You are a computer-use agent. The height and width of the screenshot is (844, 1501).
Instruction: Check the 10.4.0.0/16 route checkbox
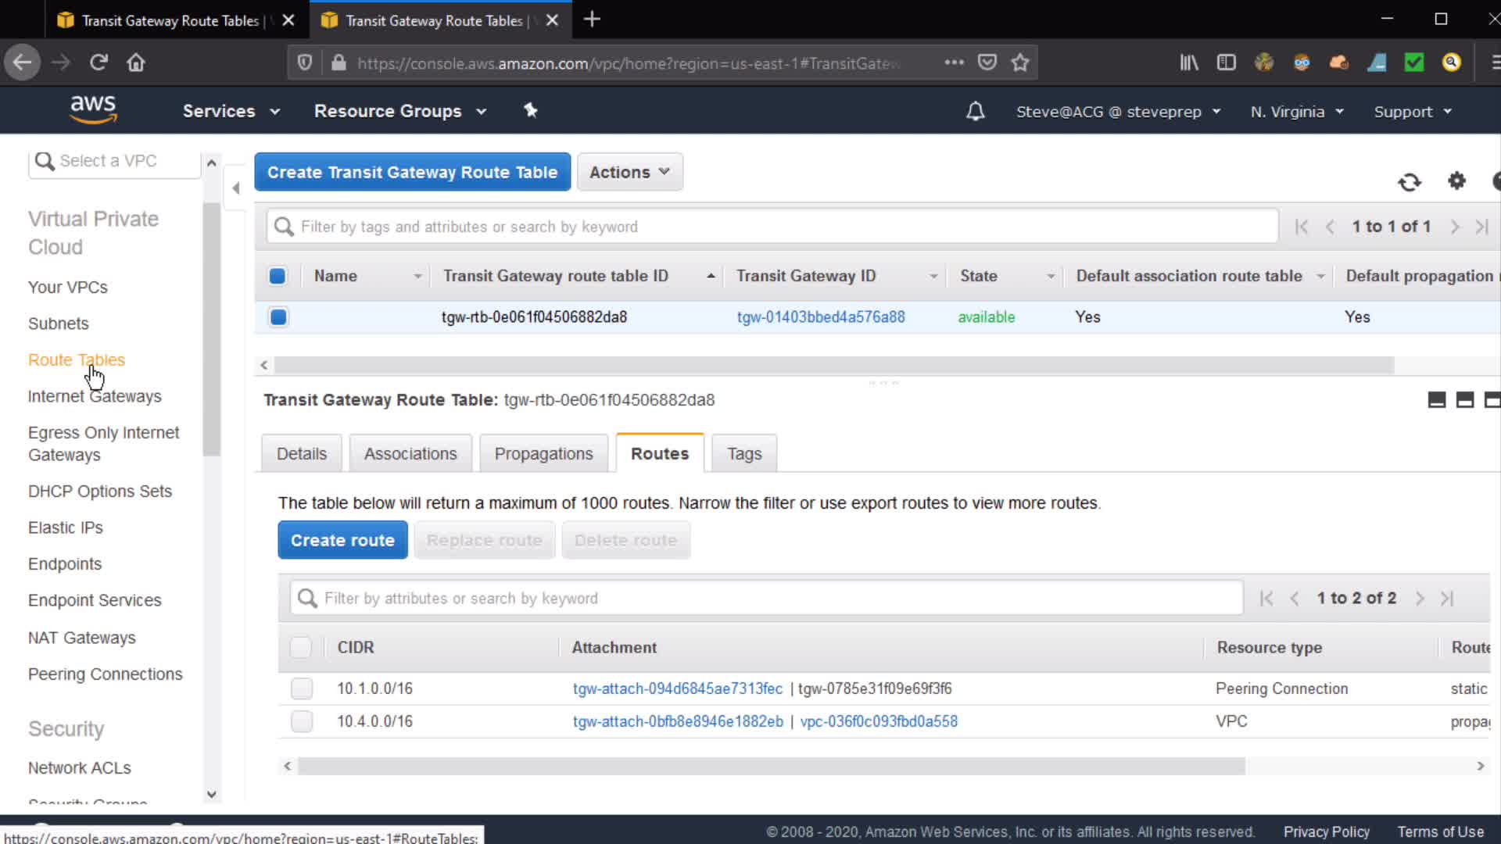301,721
